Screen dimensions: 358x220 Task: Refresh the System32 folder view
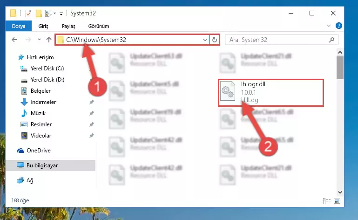(x=215, y=40)
